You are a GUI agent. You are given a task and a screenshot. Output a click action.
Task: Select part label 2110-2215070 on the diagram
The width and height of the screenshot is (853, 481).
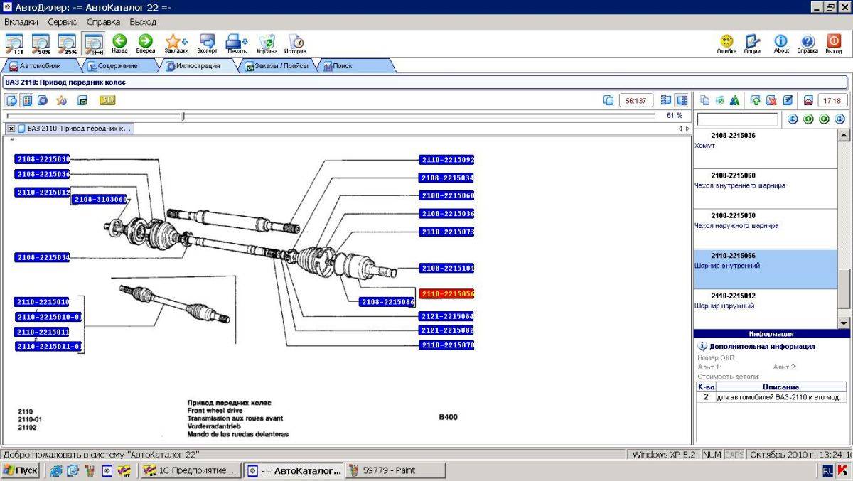[447, 345]
